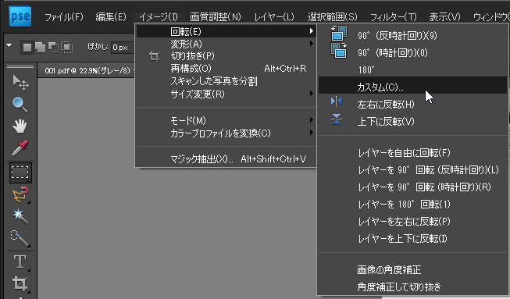Open the 編集(E) menu
Screen dimensions: 510x299
[111, 17]
